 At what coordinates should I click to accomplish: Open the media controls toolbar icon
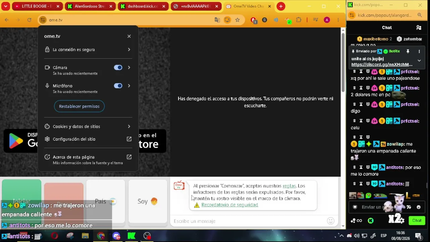click(x=315, y=20)
